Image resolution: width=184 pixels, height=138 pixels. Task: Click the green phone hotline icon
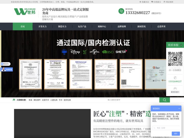click(x=121, y=11)
